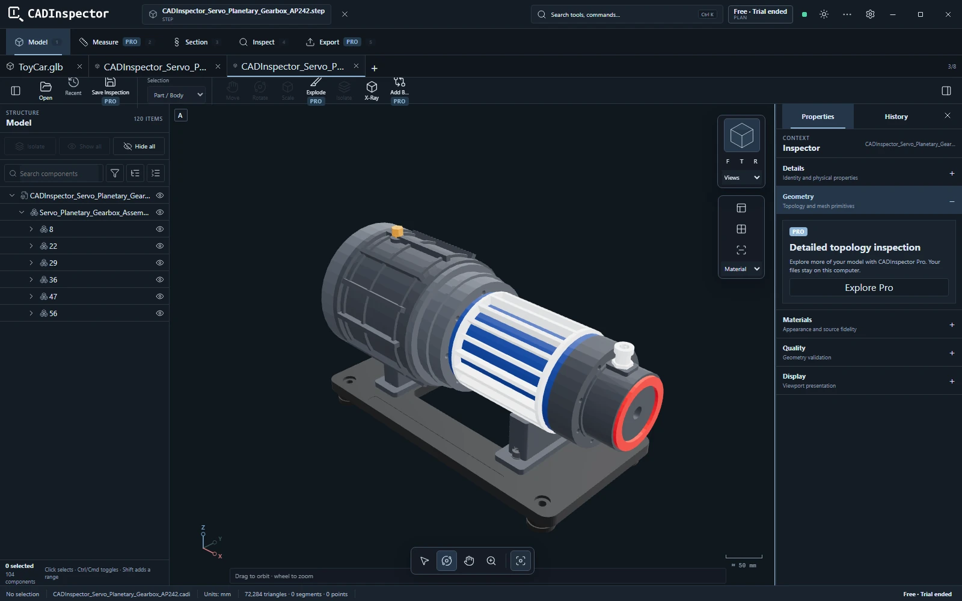Toggle left sidebar panel icon

(x=16, y=91)
